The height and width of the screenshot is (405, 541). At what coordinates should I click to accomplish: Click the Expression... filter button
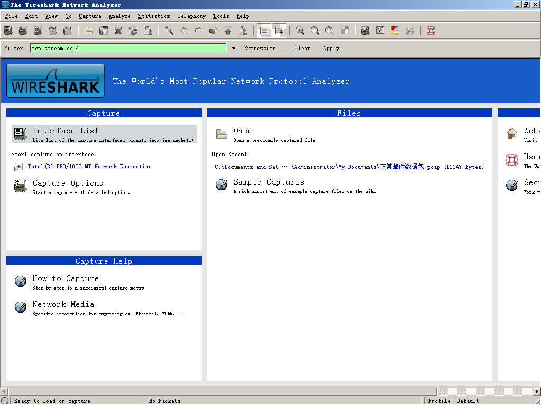pos(264,48)
